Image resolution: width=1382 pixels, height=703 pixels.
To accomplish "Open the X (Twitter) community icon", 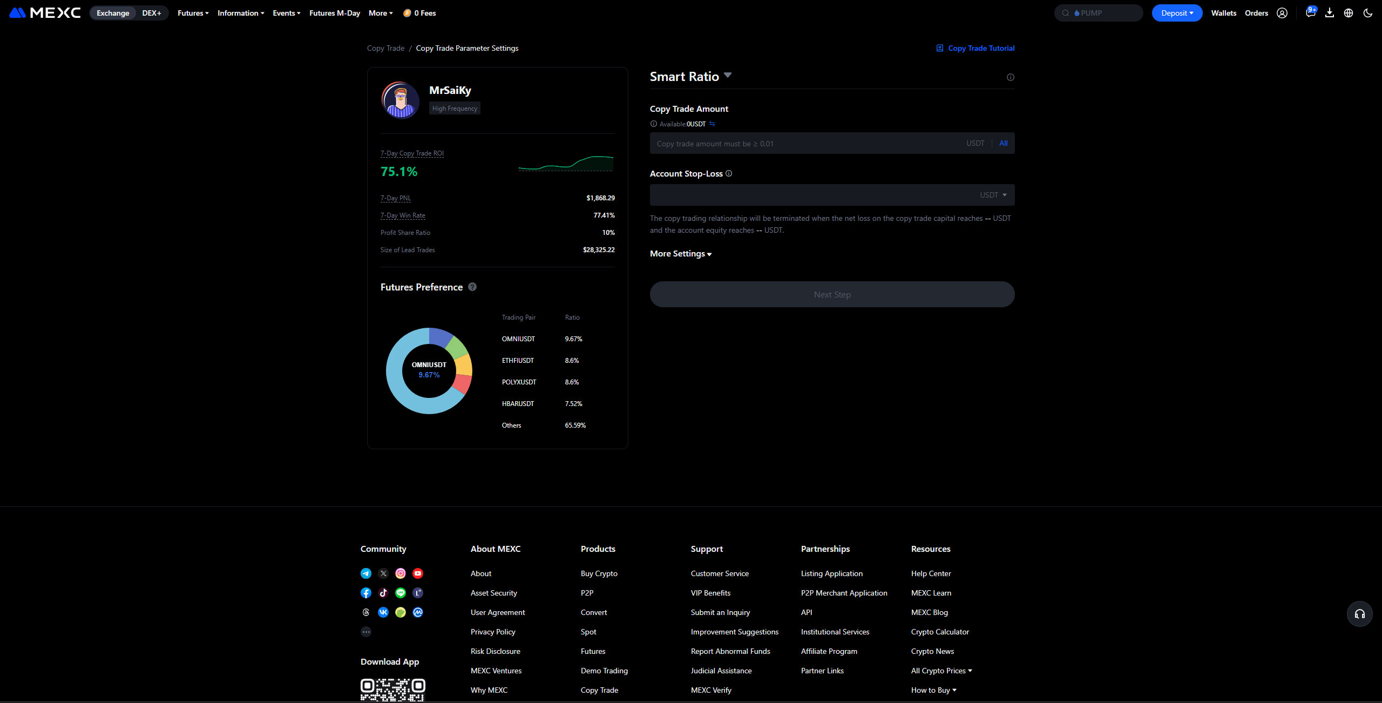I will click(x=383, y=573).
